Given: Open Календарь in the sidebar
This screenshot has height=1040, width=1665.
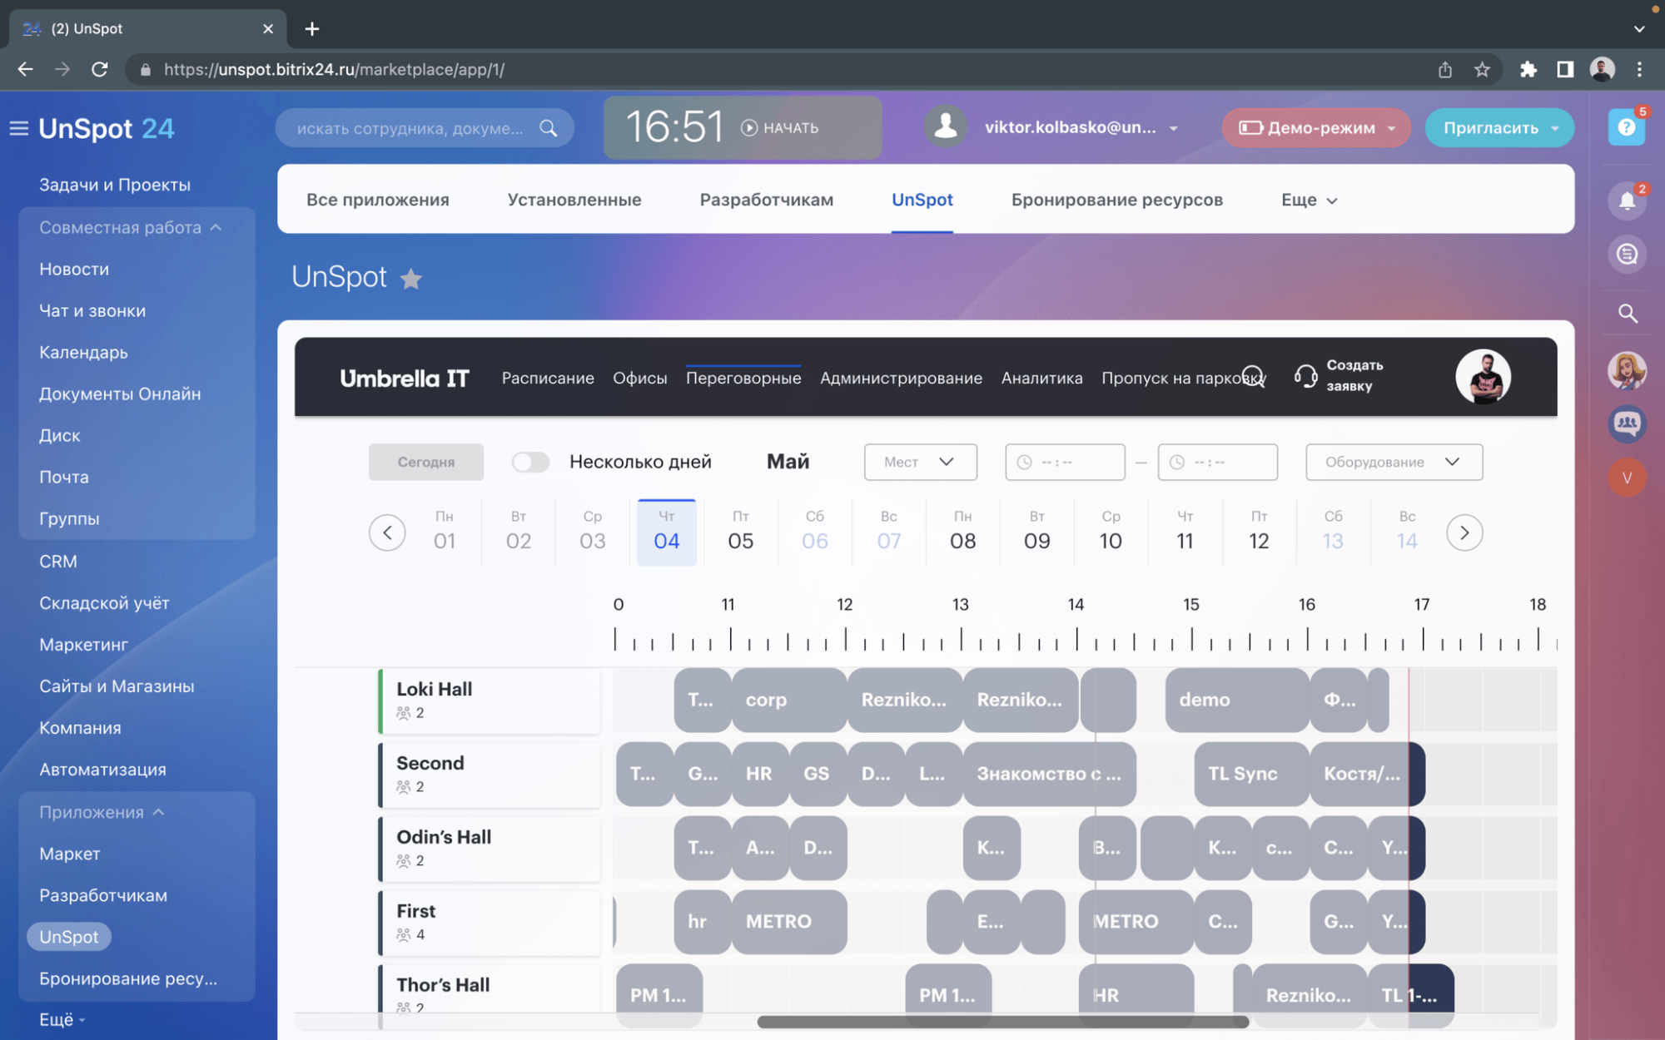Looking at the screenshot, I should 83,352.
